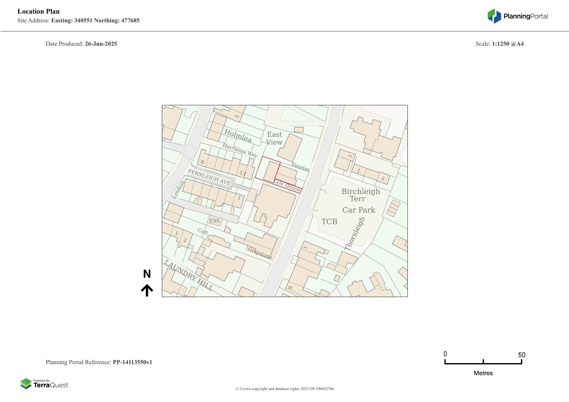Click the Harrisons Way label
This screenshot has width=569, height=402.
coord(240,150)
